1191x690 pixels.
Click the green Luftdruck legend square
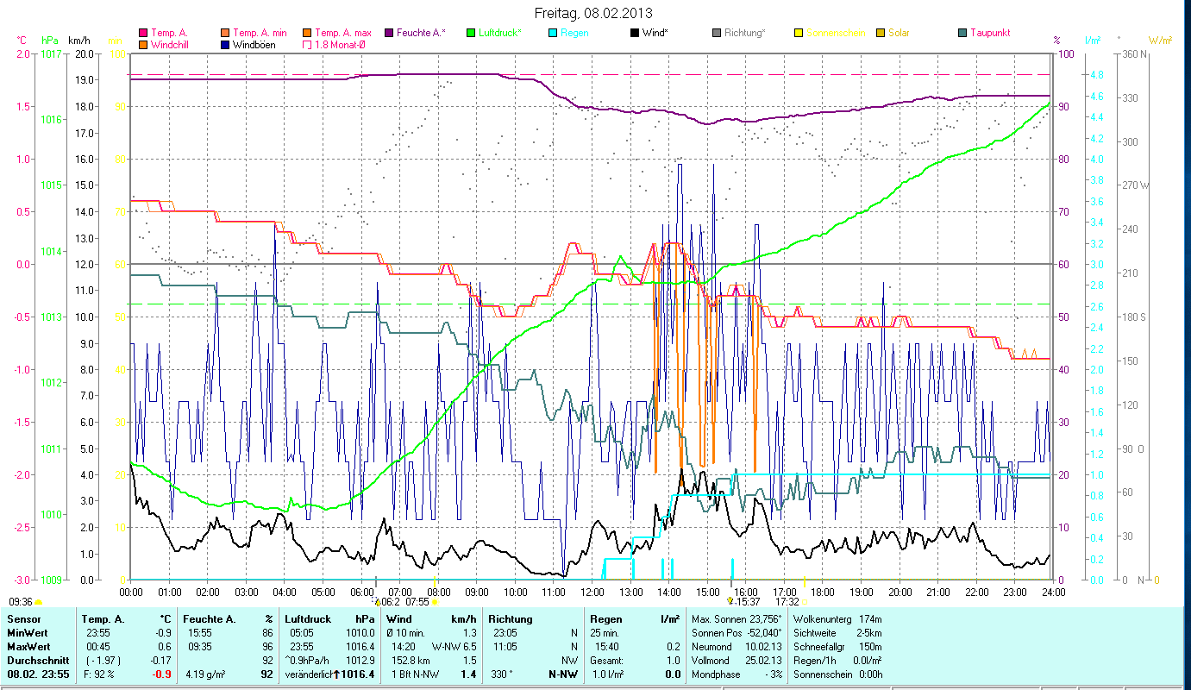click(x=471, y=34)
